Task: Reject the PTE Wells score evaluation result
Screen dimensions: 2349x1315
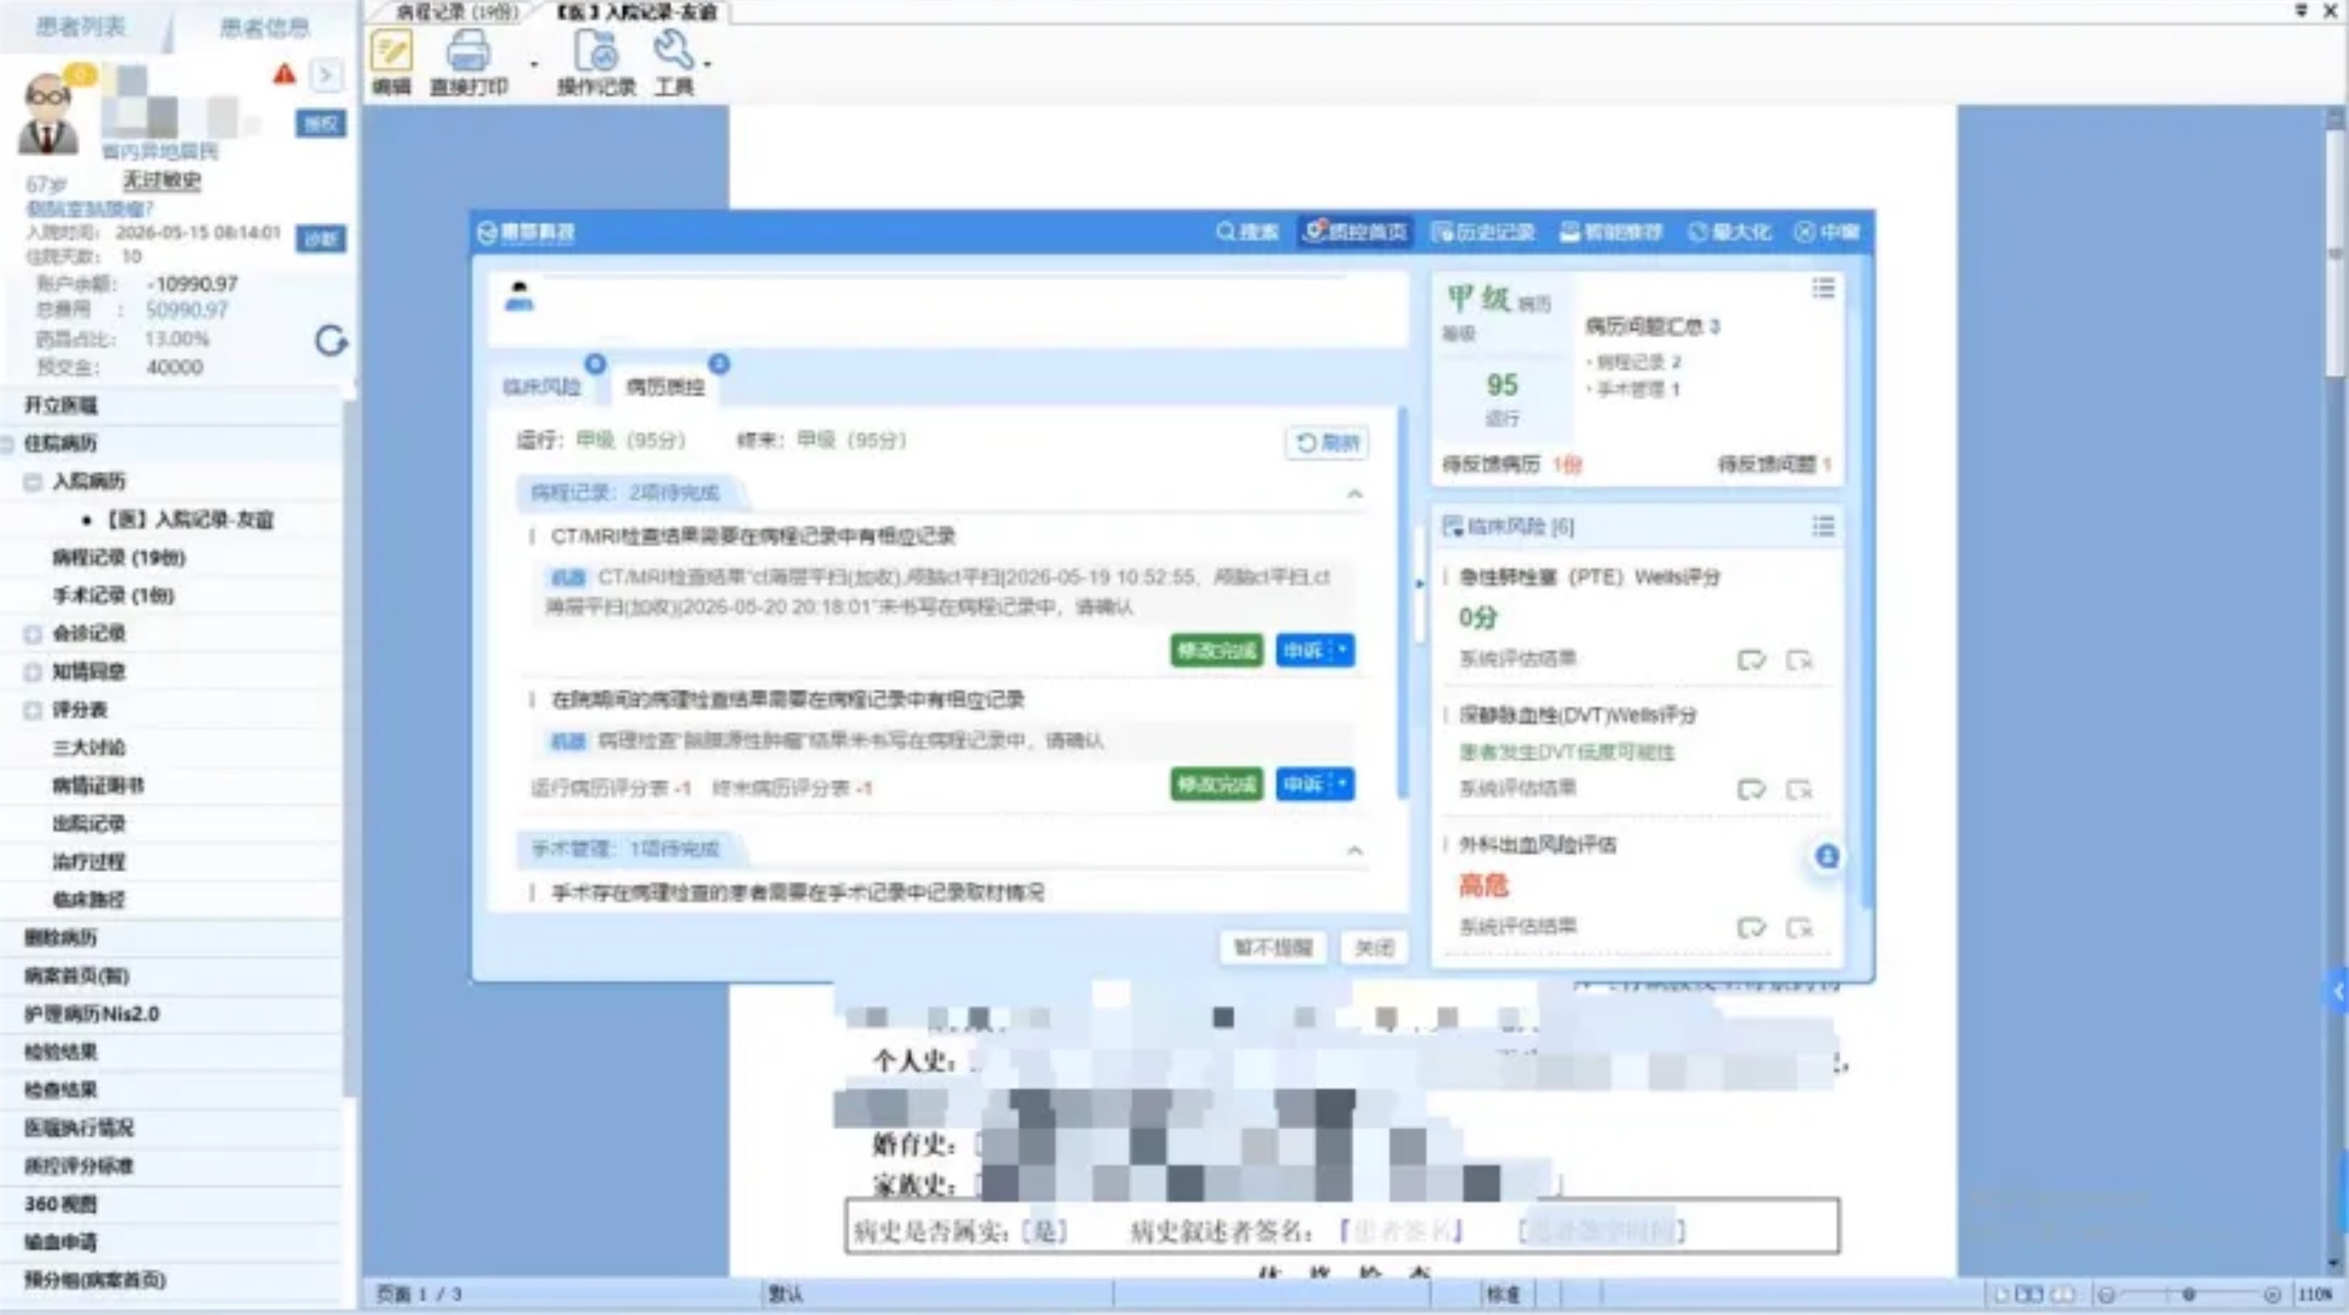Action: (x=1799, y=659)
